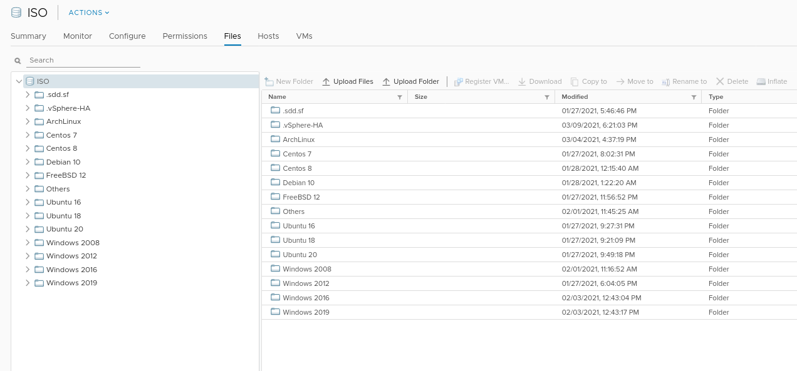Click the Download icon in the toolbar
Viewport: 797px width, 371px height.
(x=521, y=81)
